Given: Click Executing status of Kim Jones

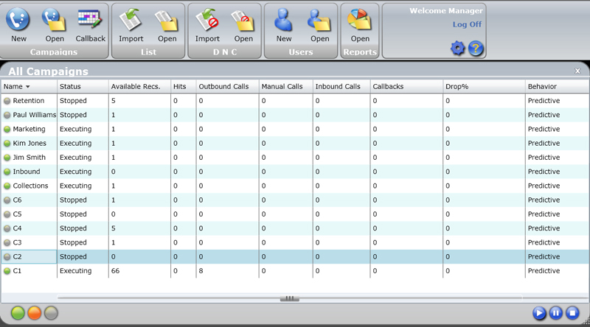Looking at the screenshot, I should pyautogui.click(x=76, y=143).
